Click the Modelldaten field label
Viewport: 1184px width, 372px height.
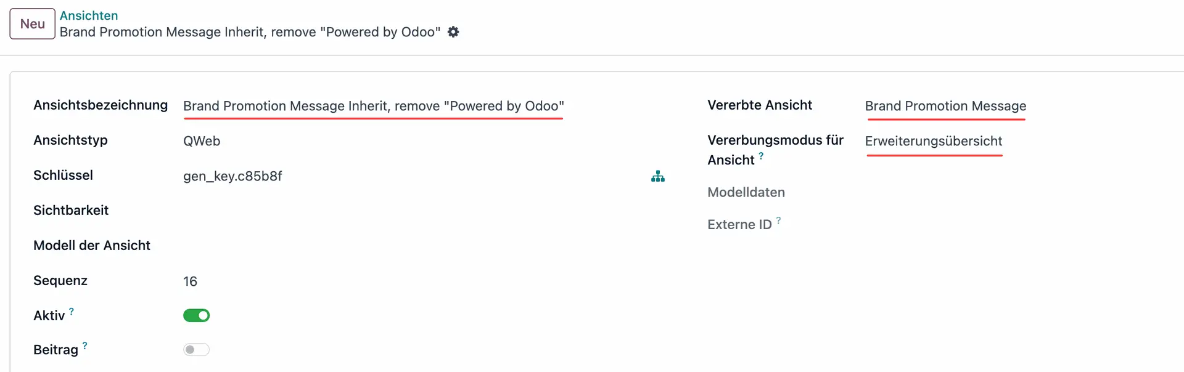pyautogui.click(x=746, y=192)
